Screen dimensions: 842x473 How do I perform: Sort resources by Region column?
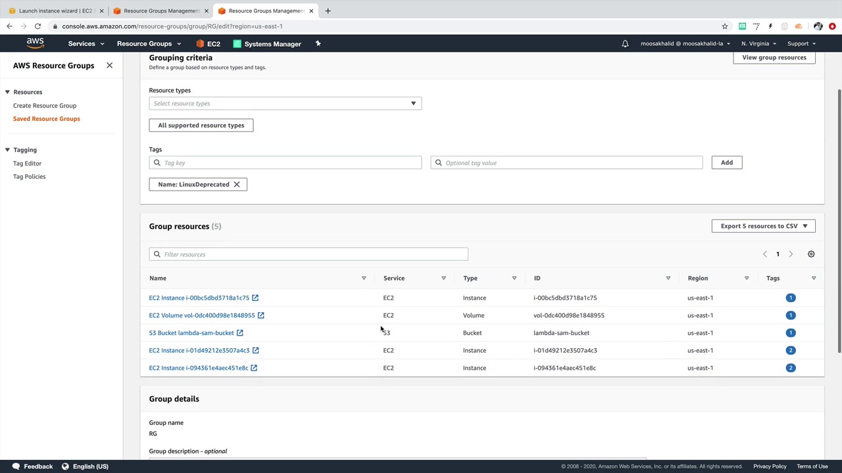click(747, 279)
